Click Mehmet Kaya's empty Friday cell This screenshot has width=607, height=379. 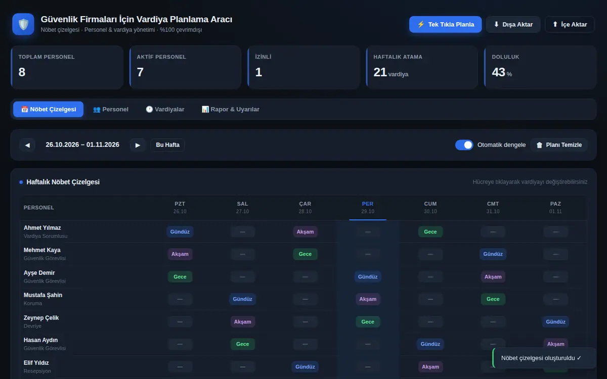pos(430,254)
